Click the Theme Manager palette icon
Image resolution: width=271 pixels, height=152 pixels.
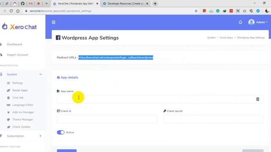click(8, 119)
